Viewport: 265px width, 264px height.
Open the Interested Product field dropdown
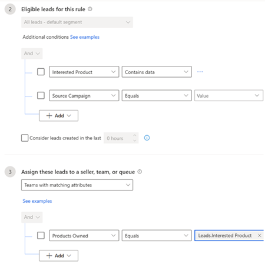[84, 72]
